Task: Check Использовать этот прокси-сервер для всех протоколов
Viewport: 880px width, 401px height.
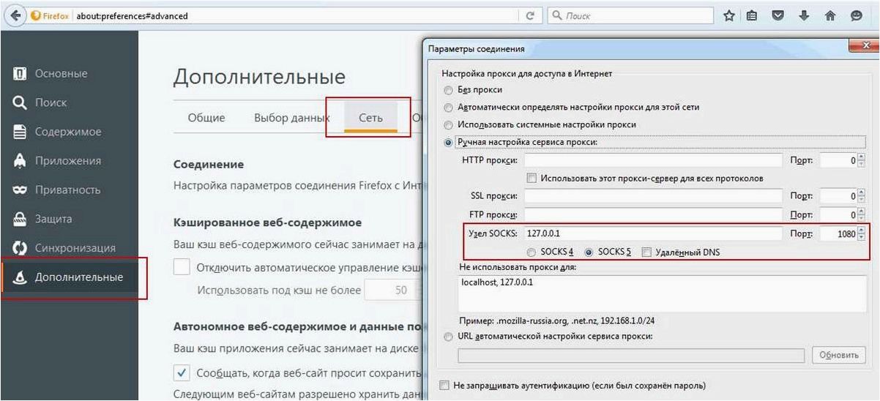Action: tap(532, 178)
